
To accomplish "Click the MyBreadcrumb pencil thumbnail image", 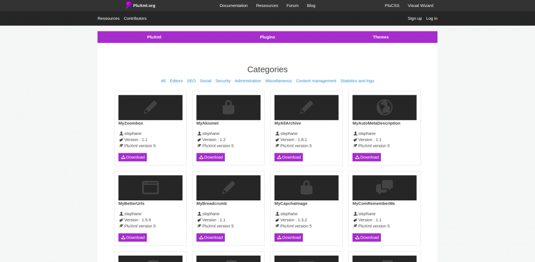I will coord(228,188).
